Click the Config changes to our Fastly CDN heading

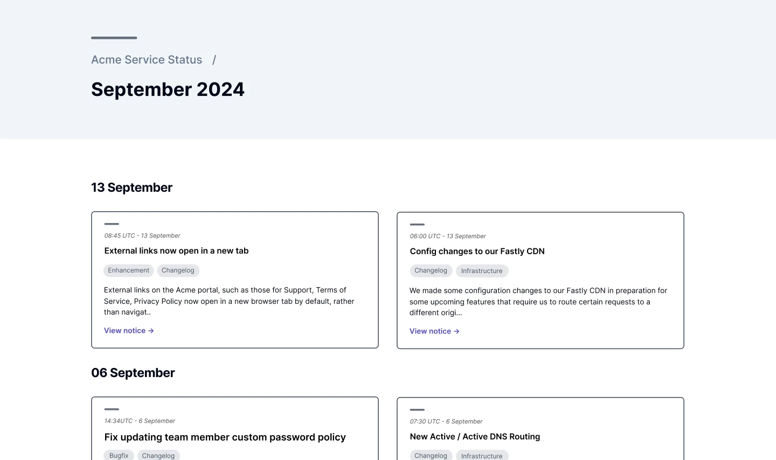point(477,251)
